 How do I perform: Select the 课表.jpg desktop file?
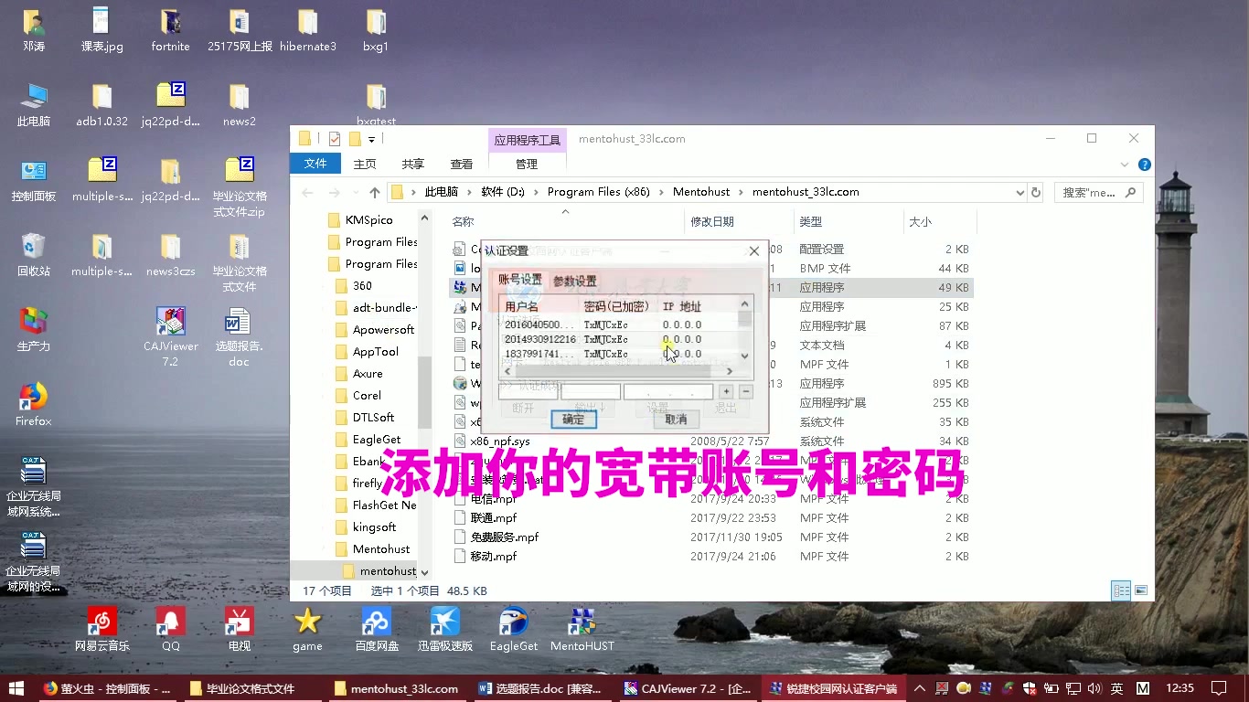(x=101, y=30)
